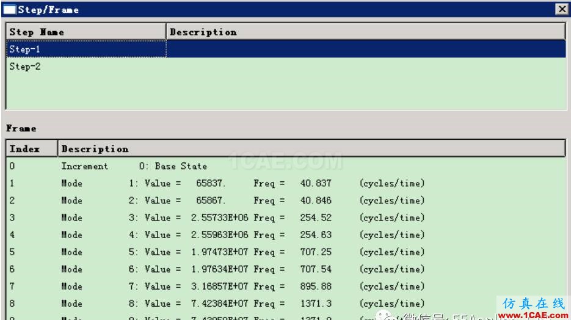Click the Step/Frame title bar icon
This screenshot has width=571, height=320.
tap(10, 9)
